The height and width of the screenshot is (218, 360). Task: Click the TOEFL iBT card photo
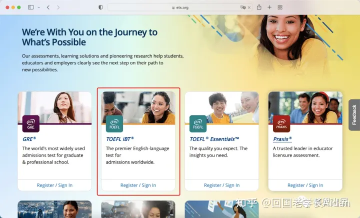pos(138,108)
